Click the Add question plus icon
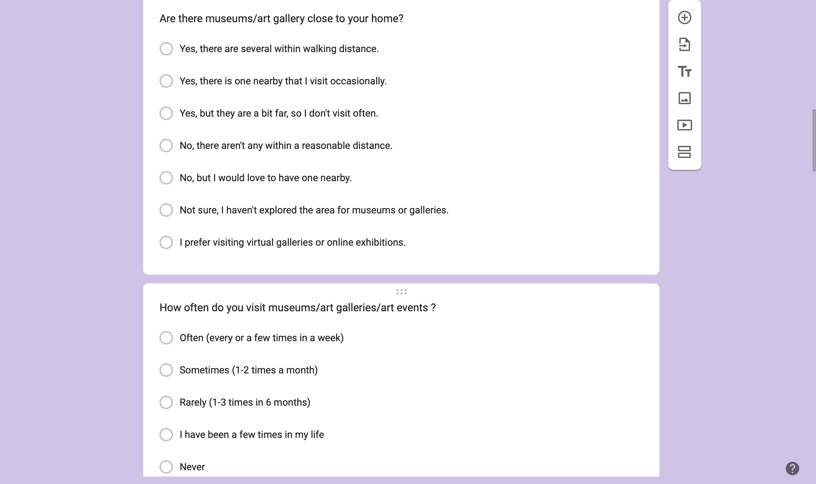 684,18
